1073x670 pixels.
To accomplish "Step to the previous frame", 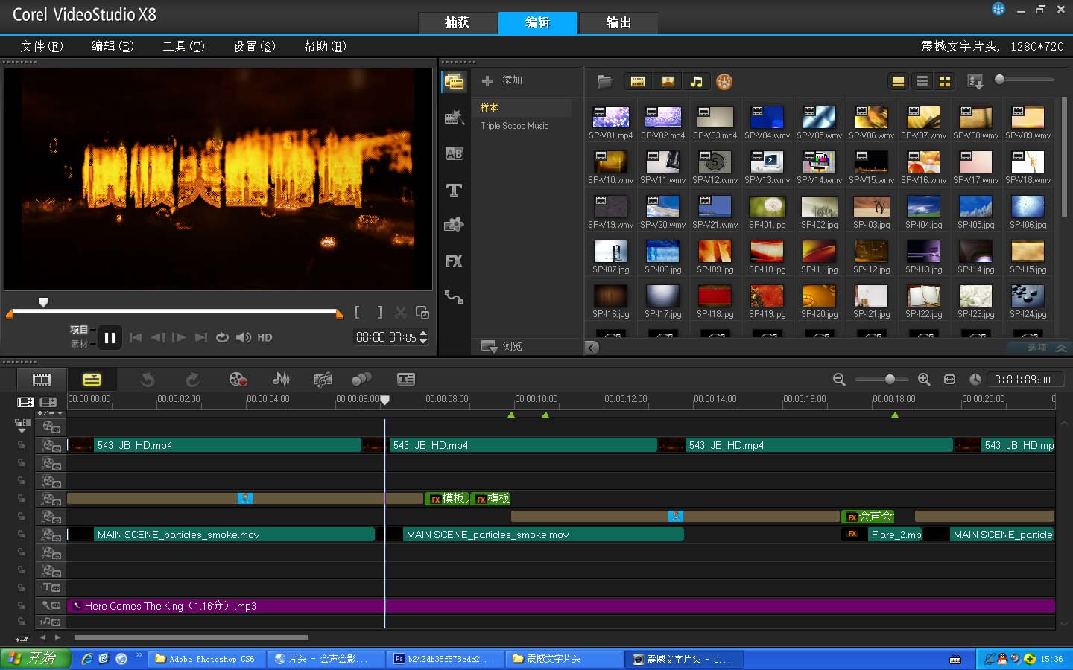I will pyautogui.click(x=157, y=337).
